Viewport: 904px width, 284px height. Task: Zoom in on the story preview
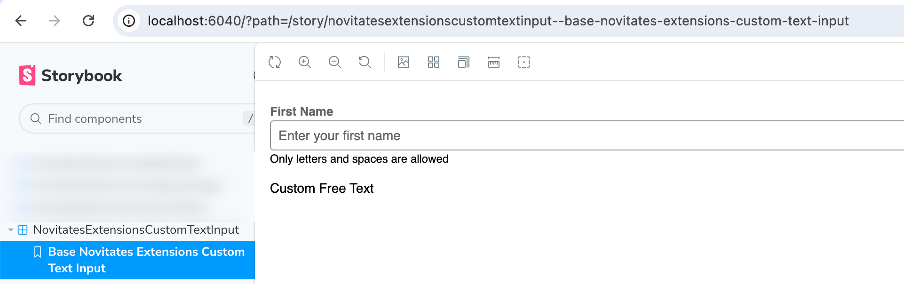point(305,62)
